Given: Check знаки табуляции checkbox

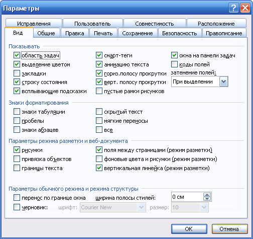Looking at the screenshot, I should [x=17, y=112].
